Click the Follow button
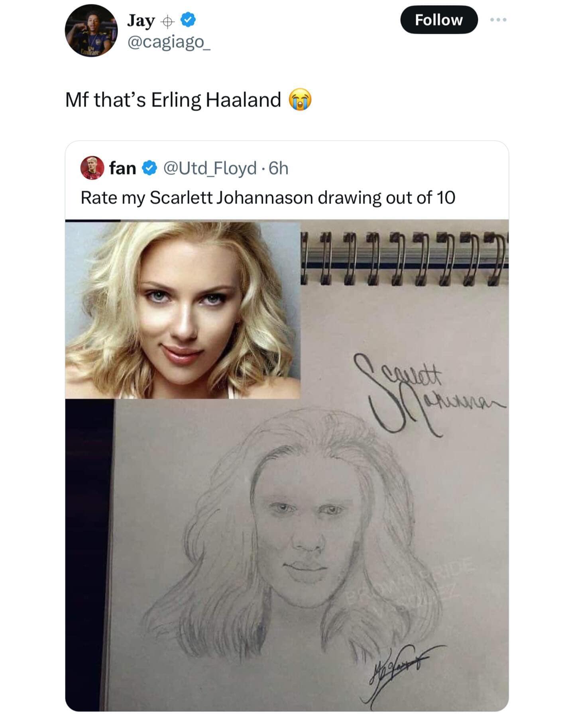 point(438,20)
